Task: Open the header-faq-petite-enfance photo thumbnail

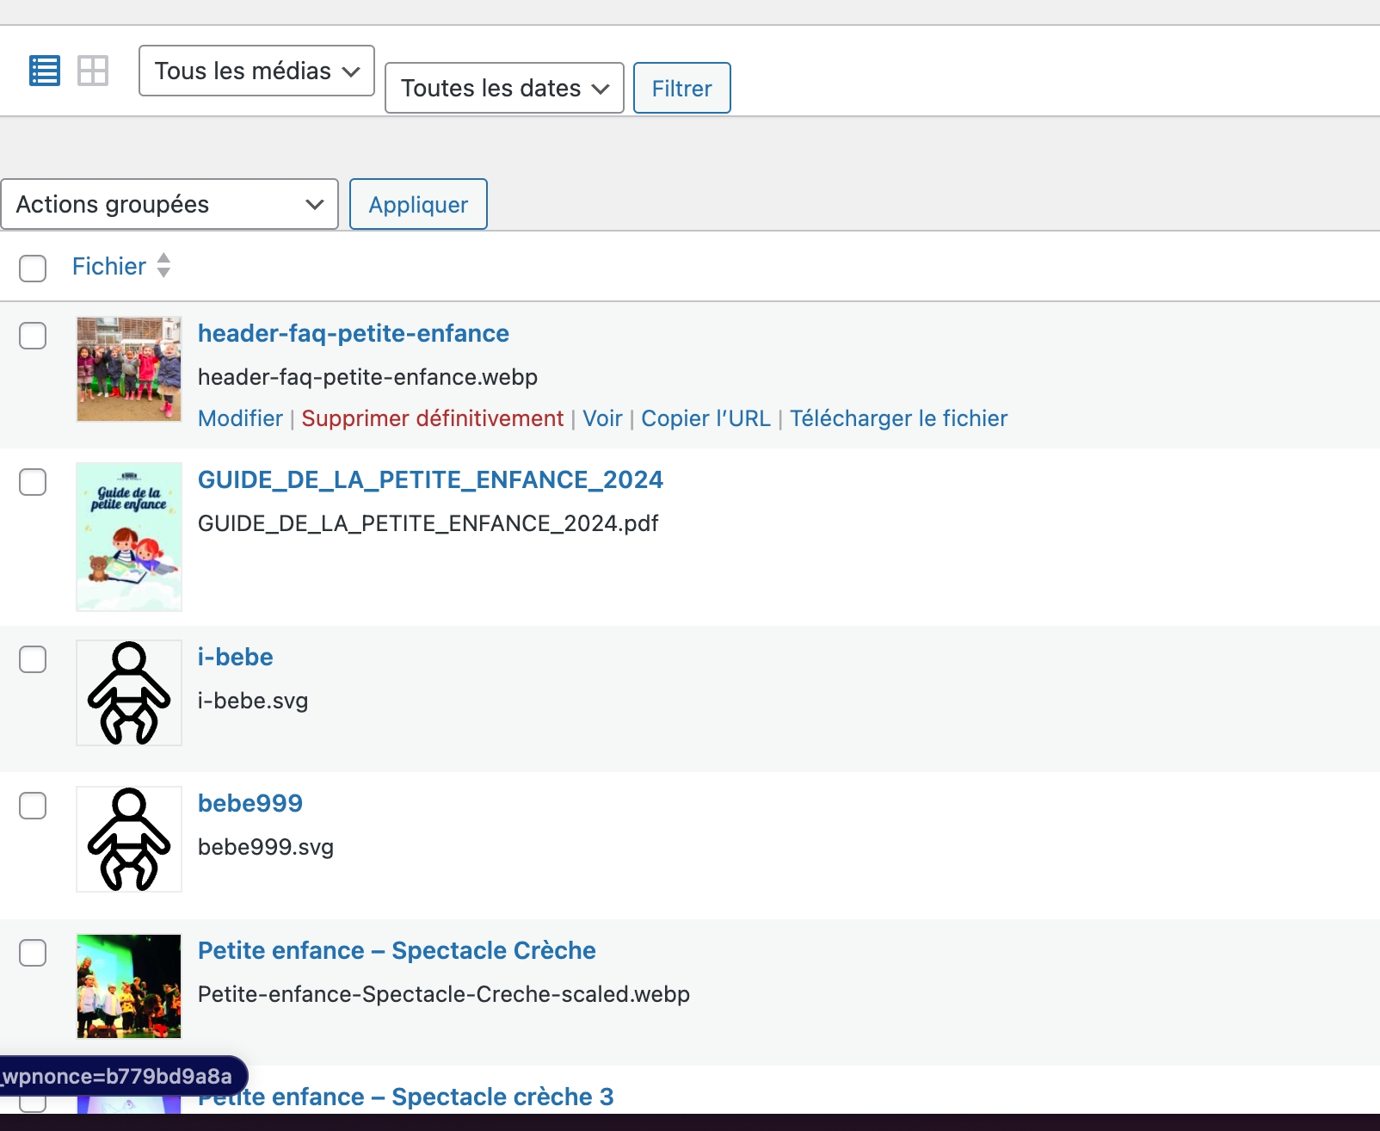Action: 129,369
